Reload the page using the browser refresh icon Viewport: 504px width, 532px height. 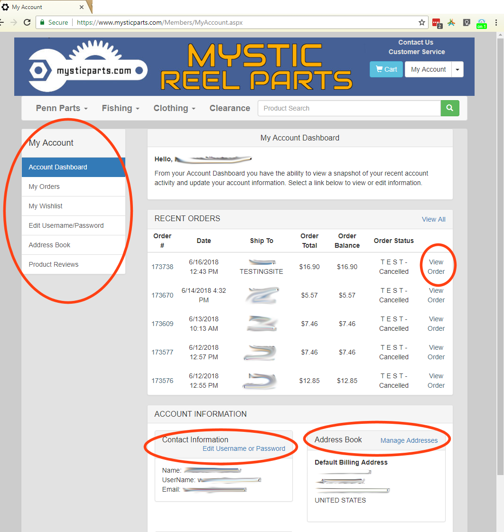coord(27,22)
